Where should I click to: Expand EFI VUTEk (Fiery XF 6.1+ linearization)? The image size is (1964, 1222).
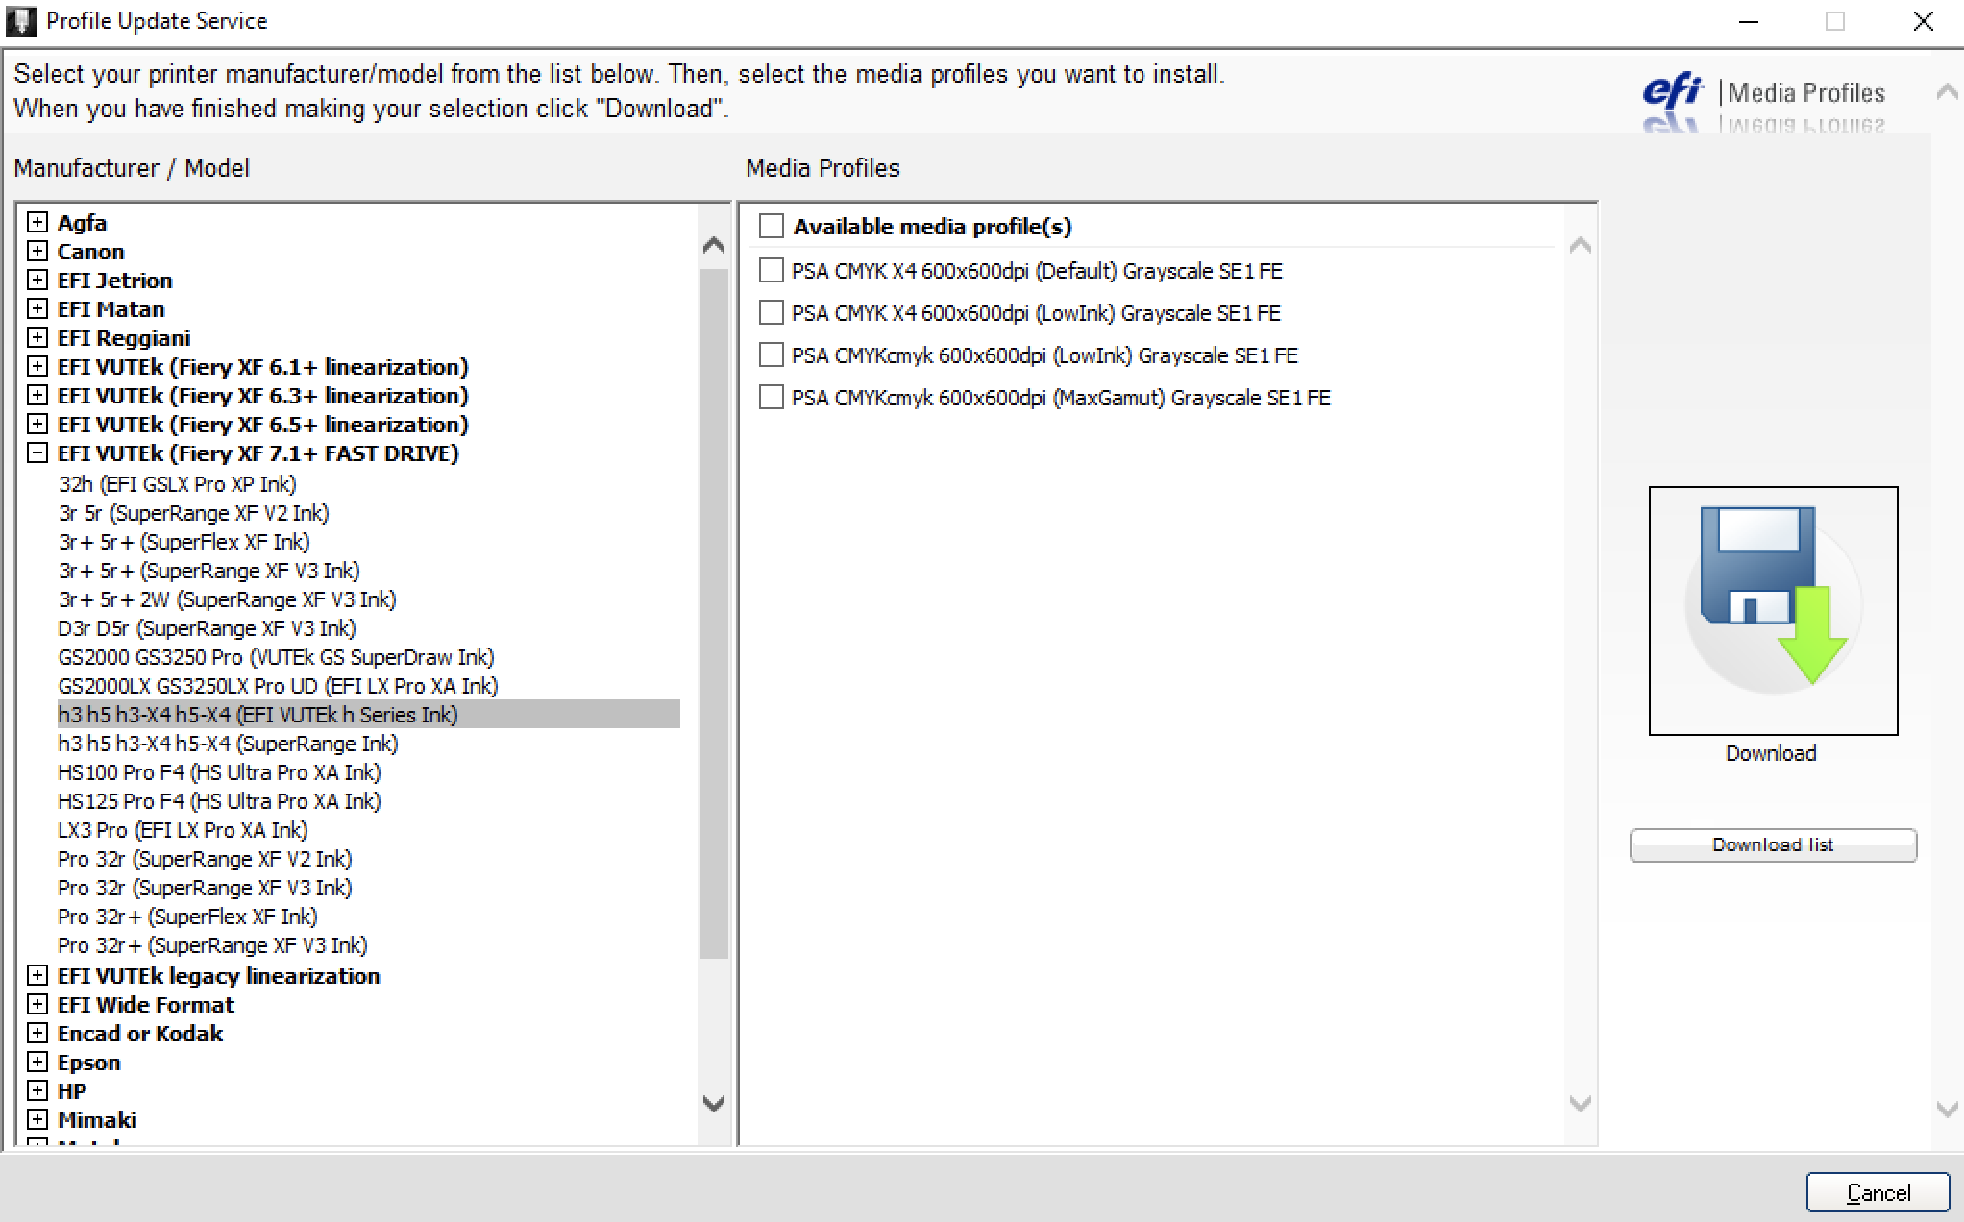click(x=37, y=366)
